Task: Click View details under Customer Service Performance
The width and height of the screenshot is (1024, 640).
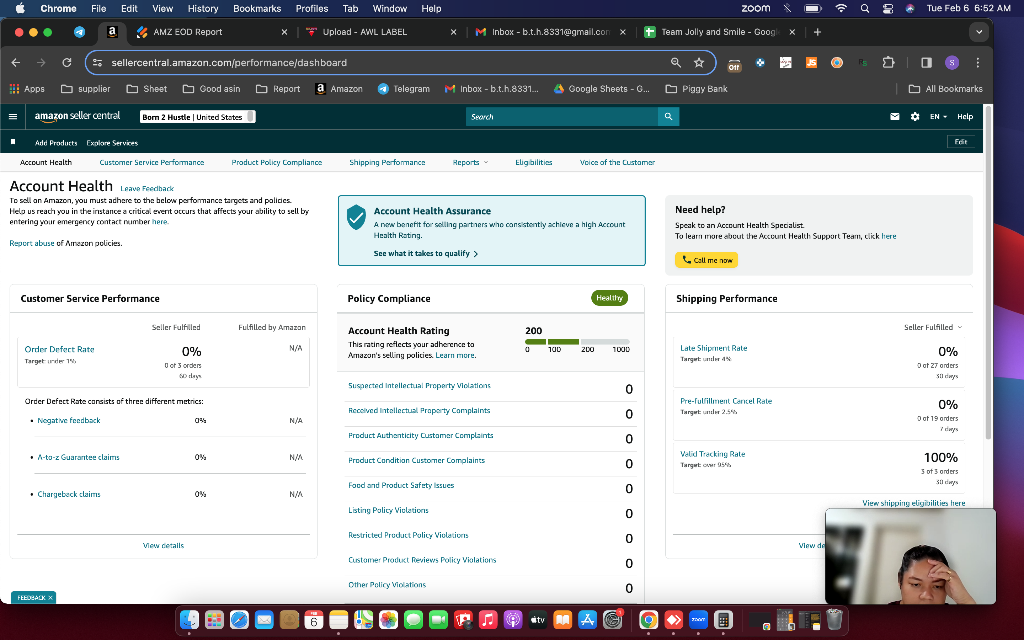Action: tap(163, 546)
